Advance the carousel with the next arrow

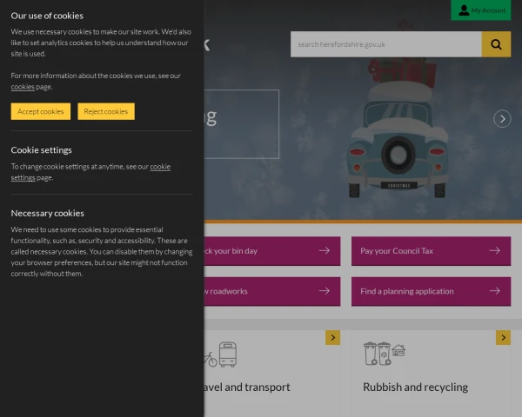(502, 119)
